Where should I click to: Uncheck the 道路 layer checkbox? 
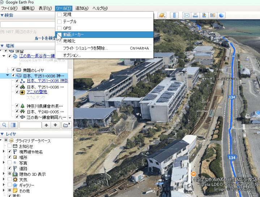click(x=10, y=168)
